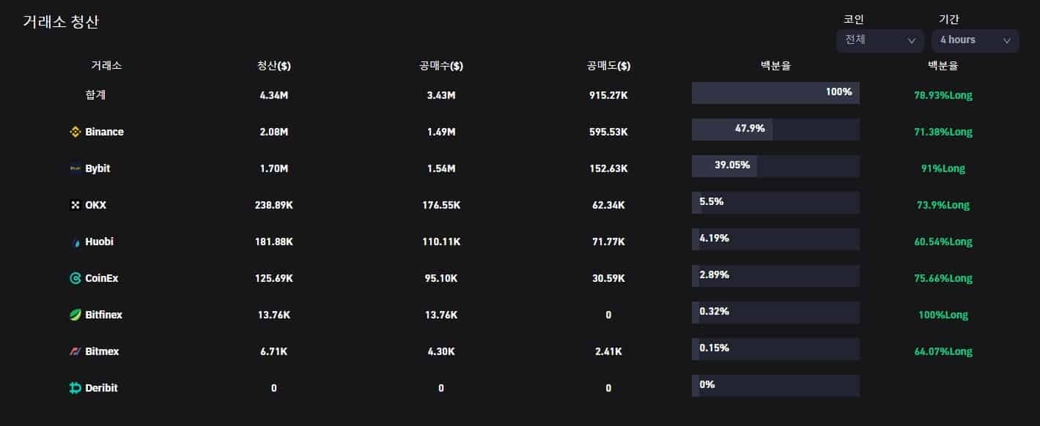This screenshot has width=1040, height=426.
Task: Click the Bitfinex leaf logo icon
Action: 75,315
